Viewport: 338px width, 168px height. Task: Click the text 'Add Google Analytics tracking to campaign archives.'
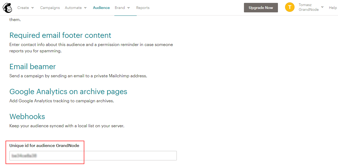pyautogui.click(x=62, y=101)
